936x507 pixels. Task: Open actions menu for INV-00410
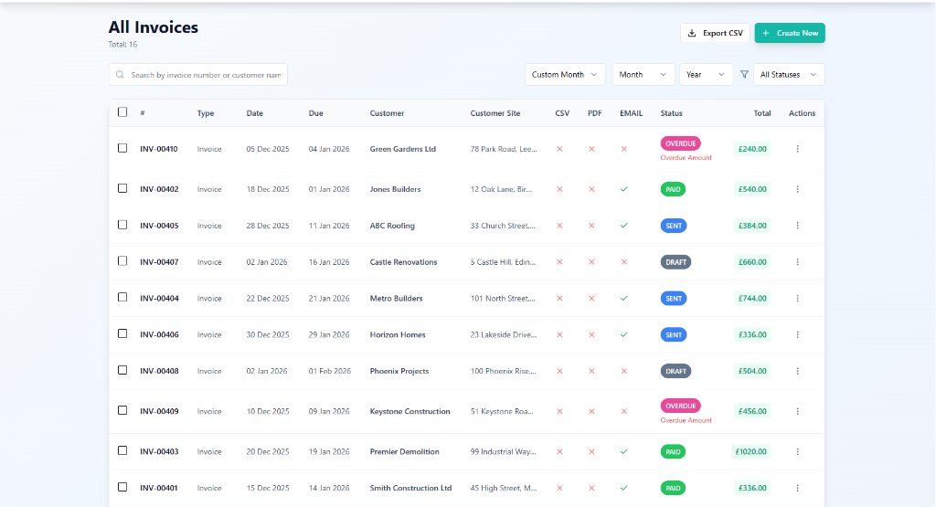tap(797, 149)
